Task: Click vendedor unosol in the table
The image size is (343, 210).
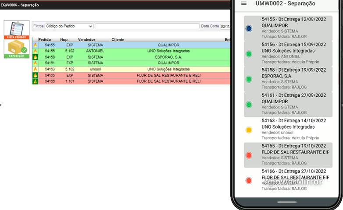Action: [95, 69]
